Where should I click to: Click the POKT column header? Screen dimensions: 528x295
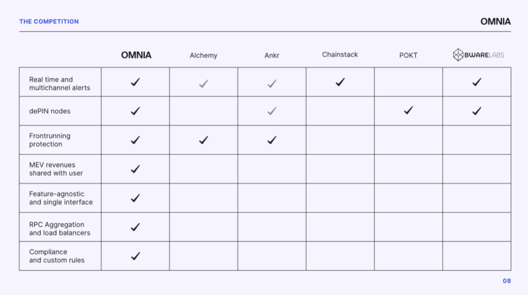pyautogui.click(x=408, y=56)
